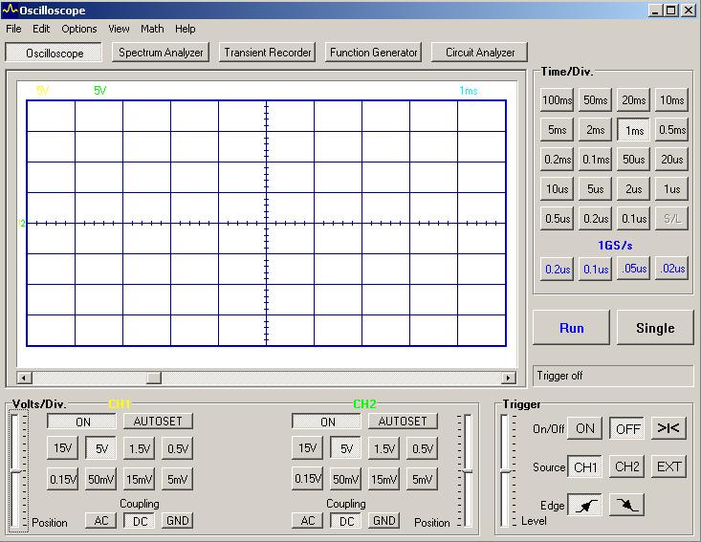
Task: Click the Single acquisition button
Action: pyautogui.click(x=655, y=328)
